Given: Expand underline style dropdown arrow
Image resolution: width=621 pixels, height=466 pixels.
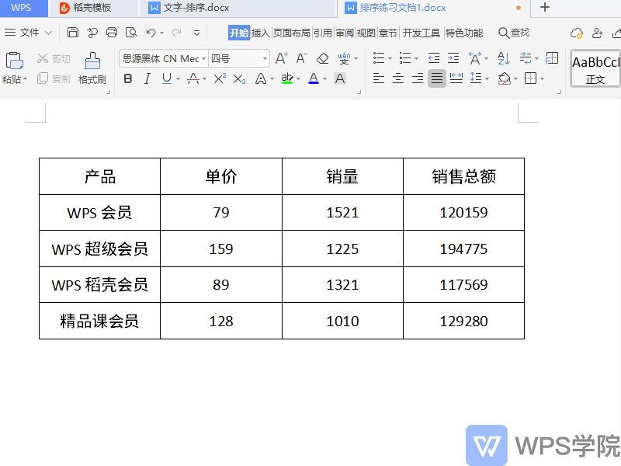Looking at the screenshot, I should tap(179, 79).
